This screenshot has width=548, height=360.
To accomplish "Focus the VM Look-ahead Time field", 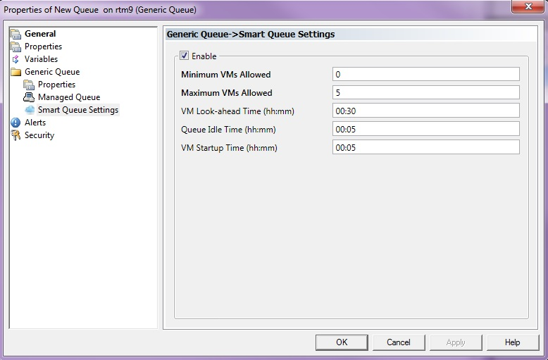I will click(x=425, y=111).
